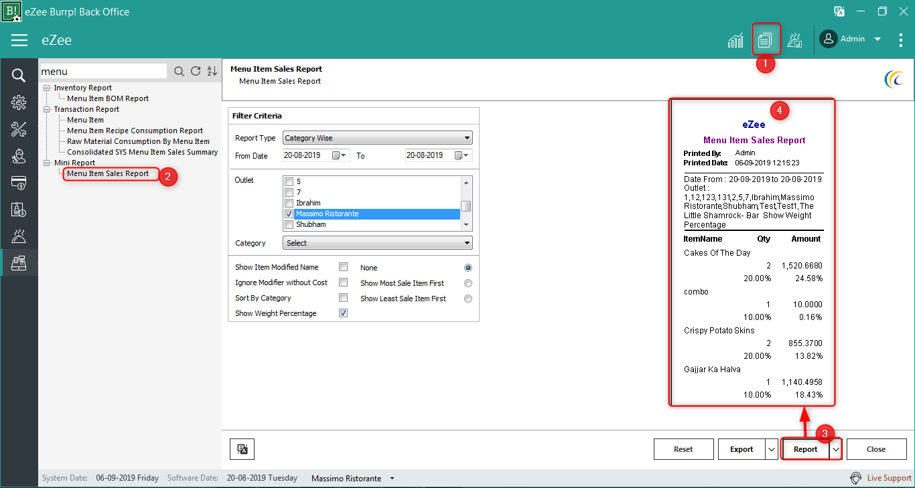This screenshot has height=488, width=915.
Task: Tick outlet 7 checkbox
Action: 289,192
